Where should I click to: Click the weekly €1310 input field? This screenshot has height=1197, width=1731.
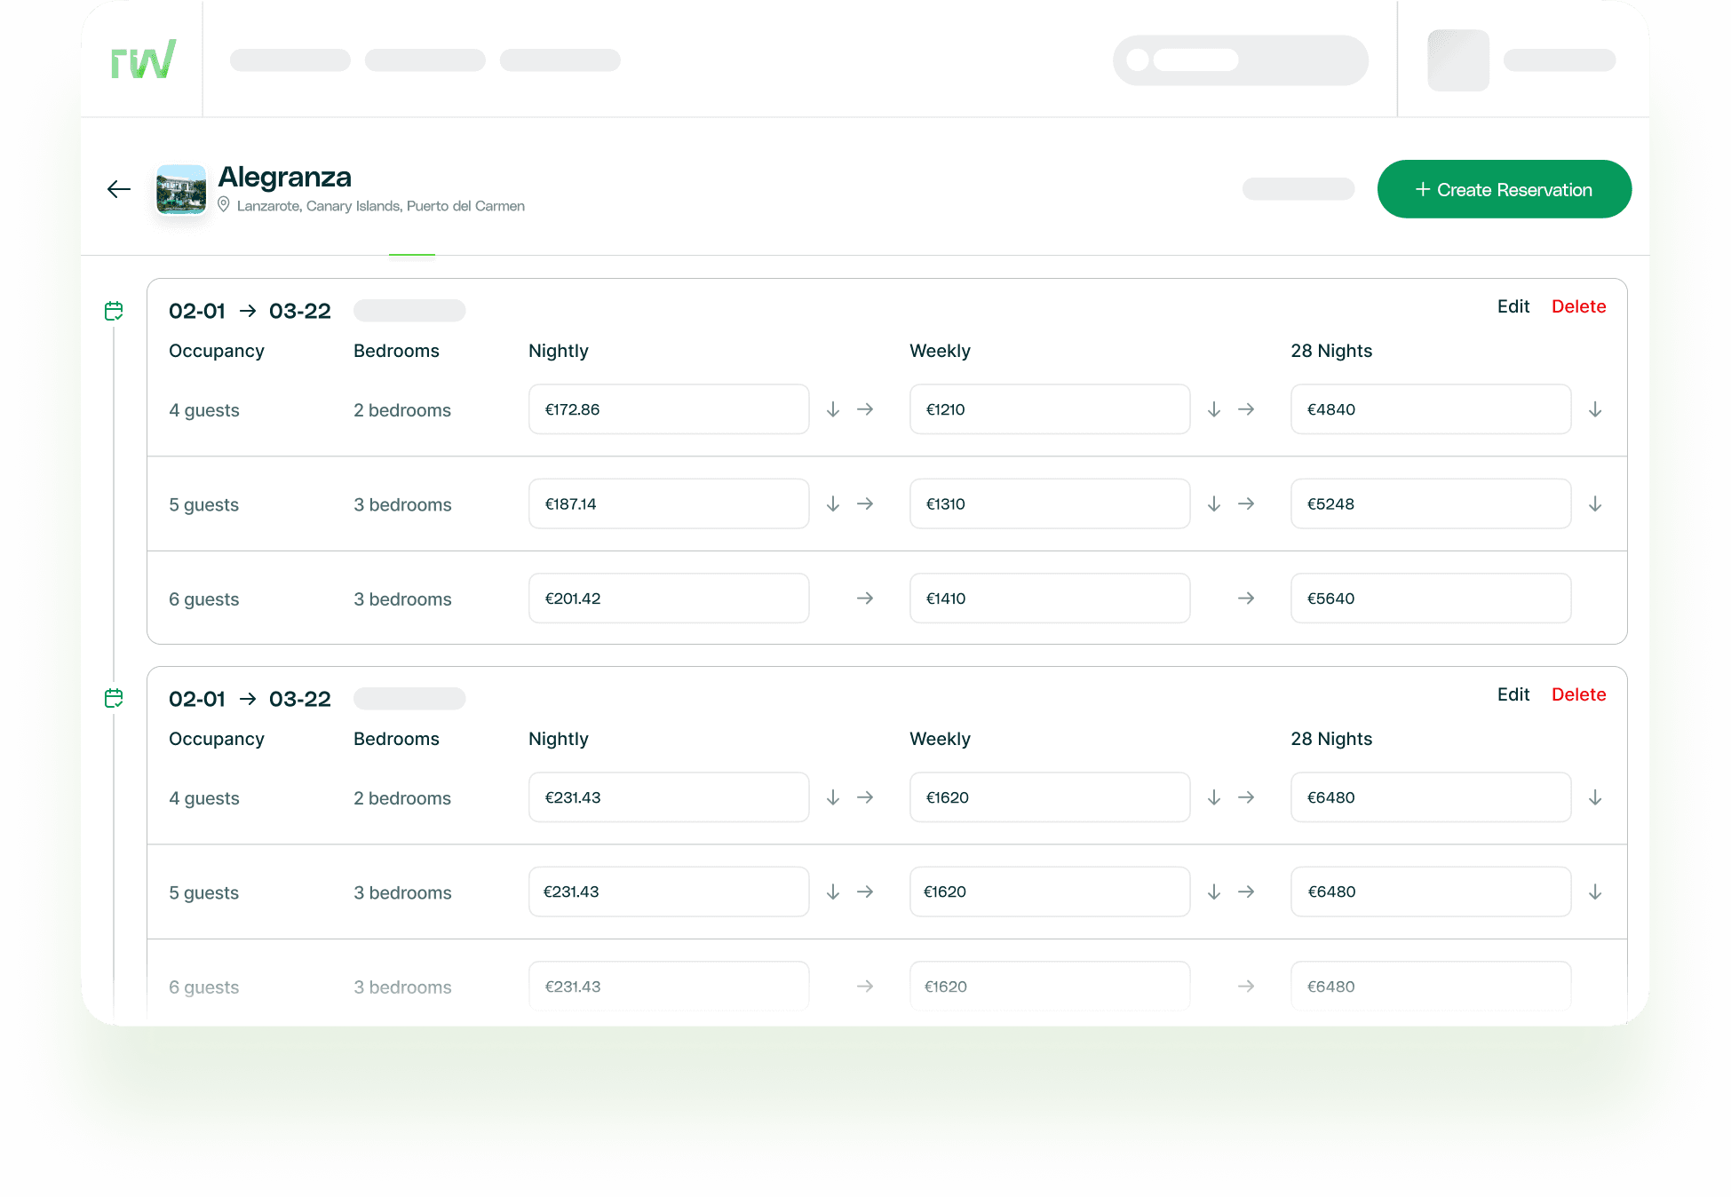(1050, 503)
